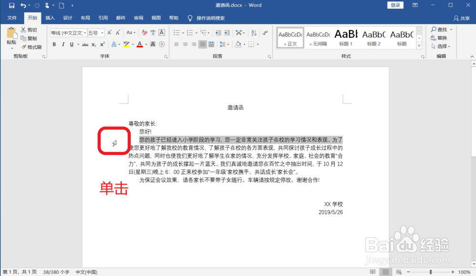Switch to the 插入 ribbon tab
Screen dimensions: 476x276
point(50,18)
